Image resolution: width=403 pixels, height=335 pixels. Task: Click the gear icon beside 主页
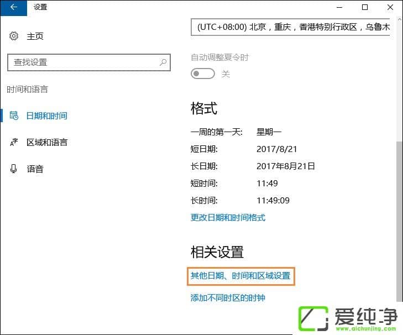[14, 36]
